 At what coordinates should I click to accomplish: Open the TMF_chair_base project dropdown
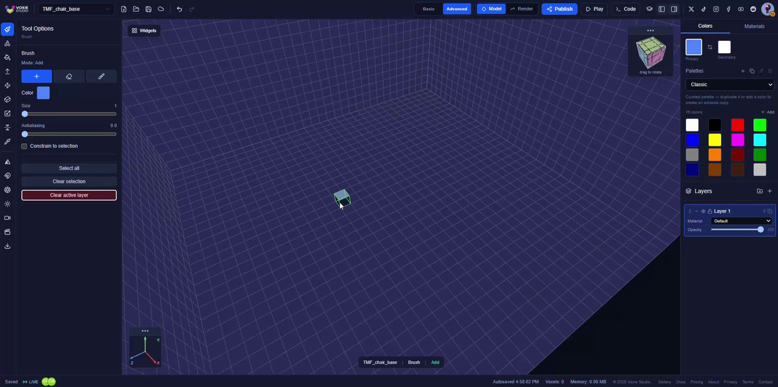(77, 9)
